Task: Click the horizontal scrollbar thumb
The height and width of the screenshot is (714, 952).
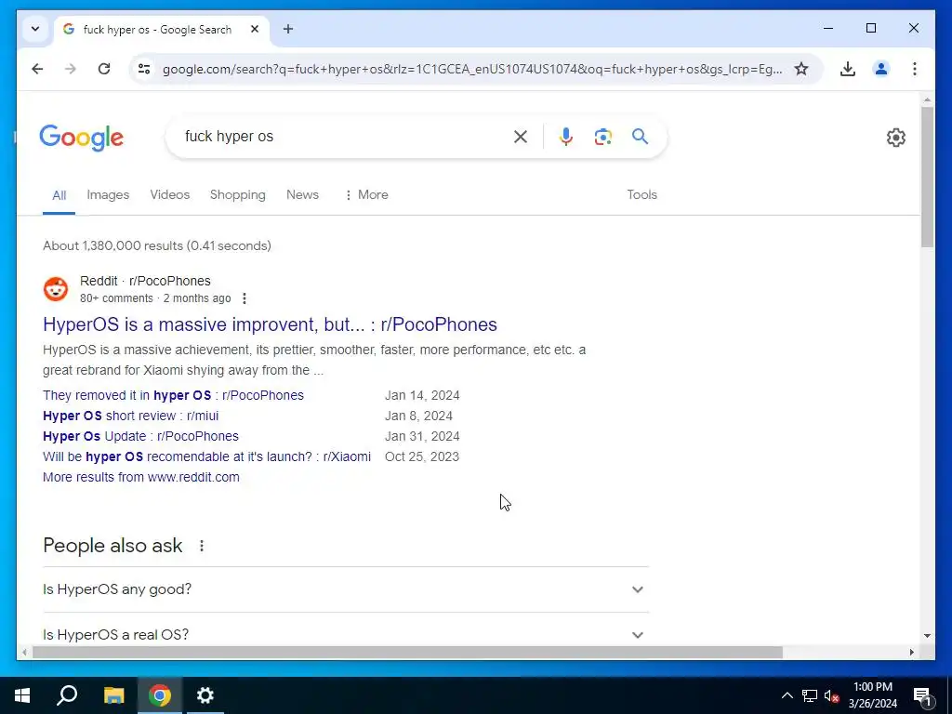Action: (x=407, y=653)
